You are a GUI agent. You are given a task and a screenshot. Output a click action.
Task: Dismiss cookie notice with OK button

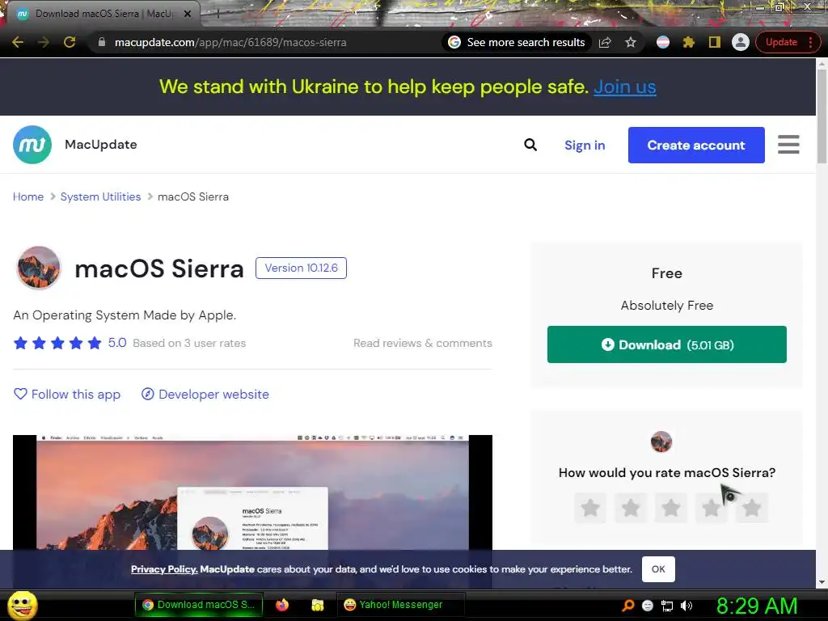point(658,569)
